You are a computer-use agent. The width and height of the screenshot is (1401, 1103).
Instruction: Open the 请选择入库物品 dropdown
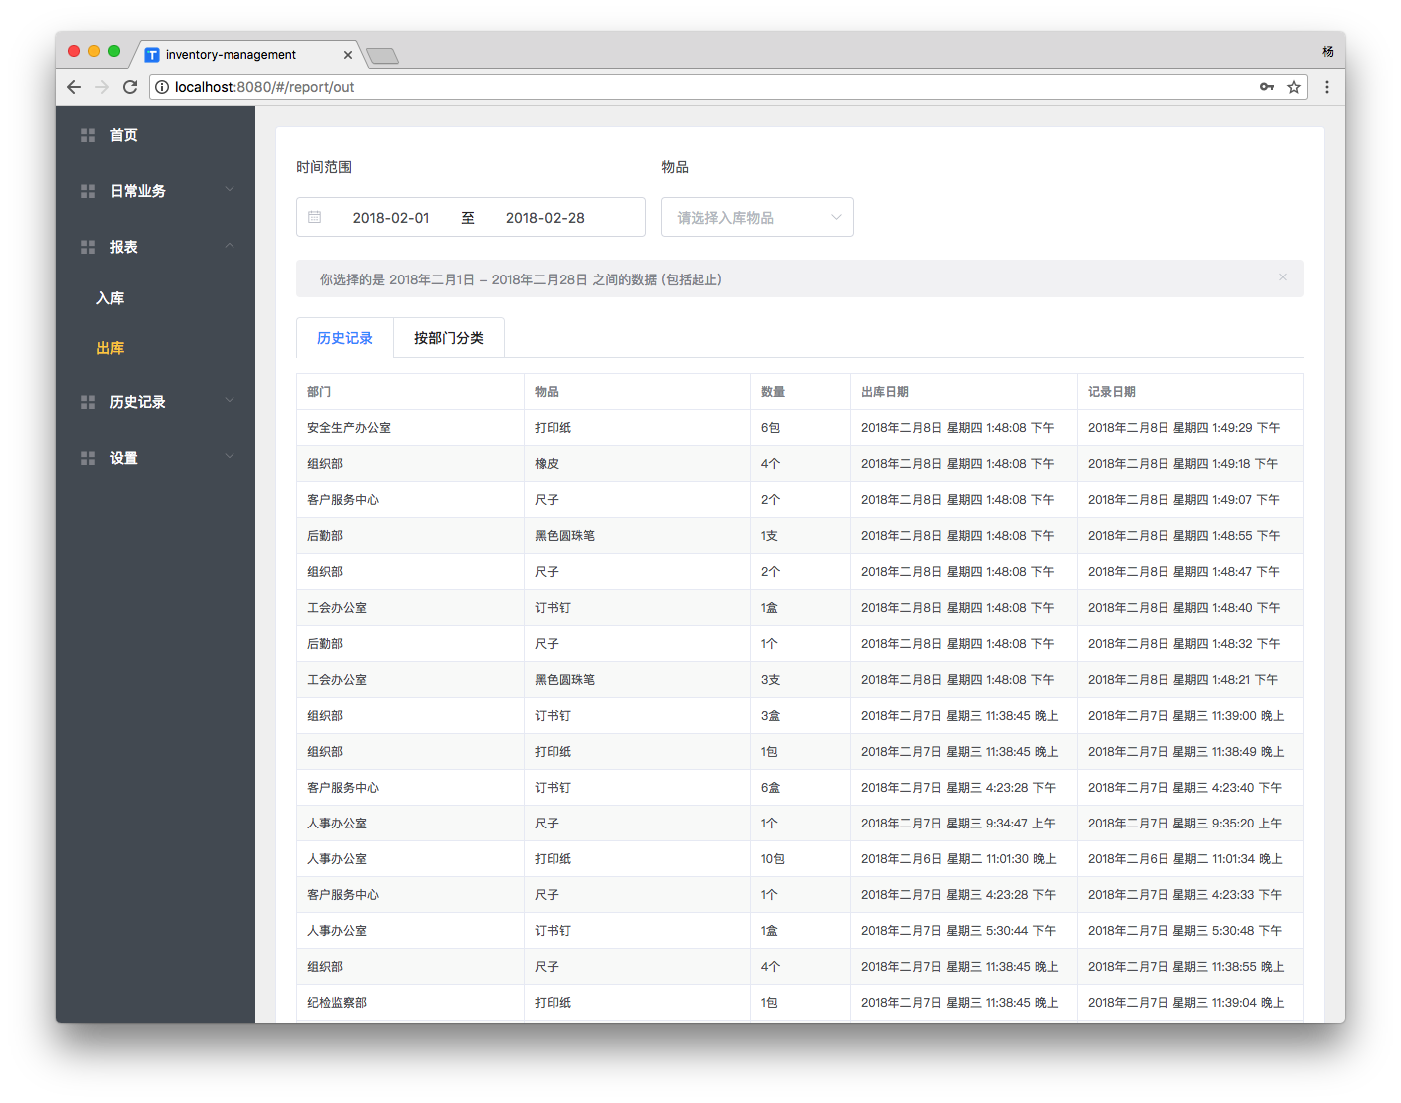(x=757, y=217)
